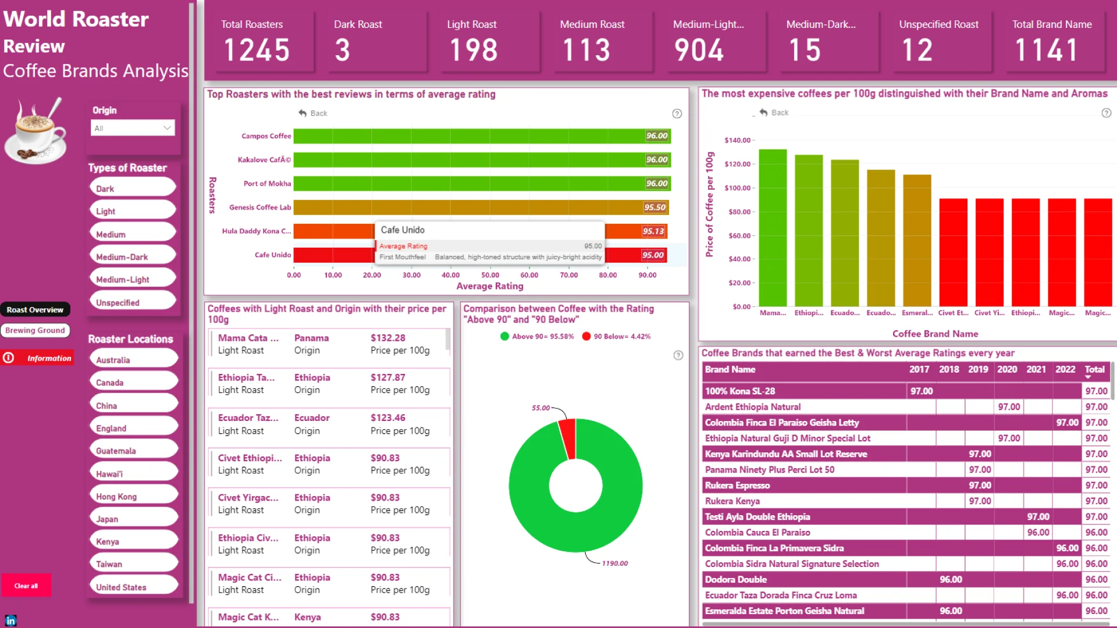Viewport: 1117px width, 628px height.
Task: Click the Civet Et... red price column
Action: pos(953,252)
